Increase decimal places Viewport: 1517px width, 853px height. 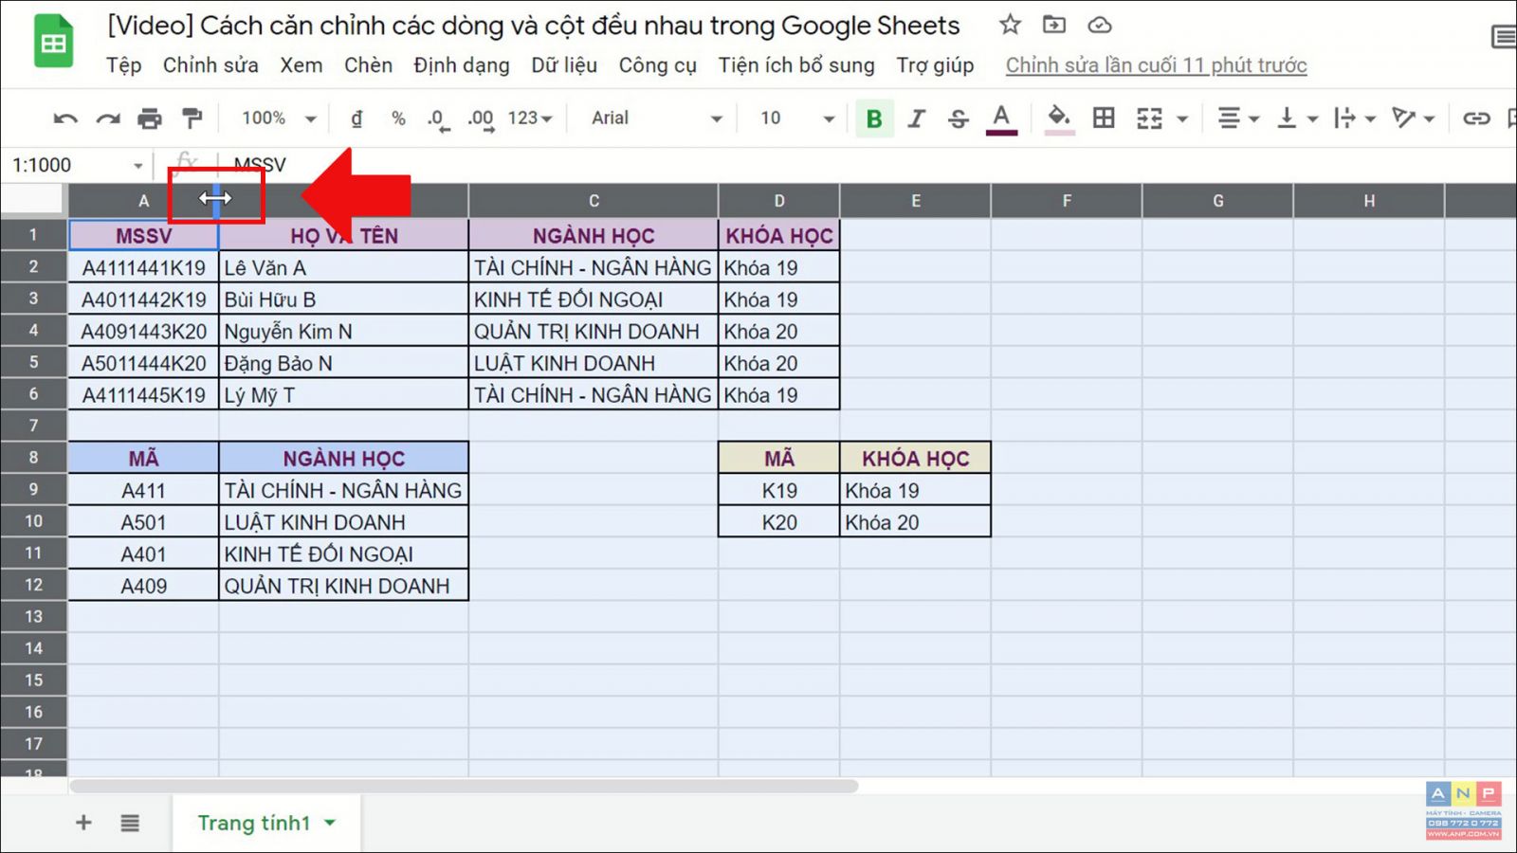pyautogui.click(x=481, y=119)
